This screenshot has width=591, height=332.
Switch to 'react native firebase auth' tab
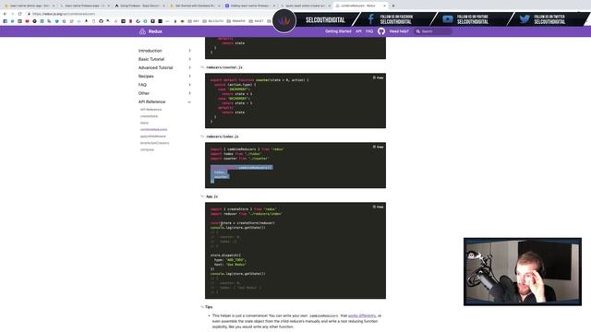(84, 6)
